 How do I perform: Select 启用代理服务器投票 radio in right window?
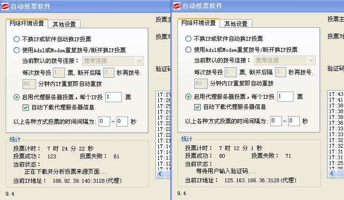point(189,96)
